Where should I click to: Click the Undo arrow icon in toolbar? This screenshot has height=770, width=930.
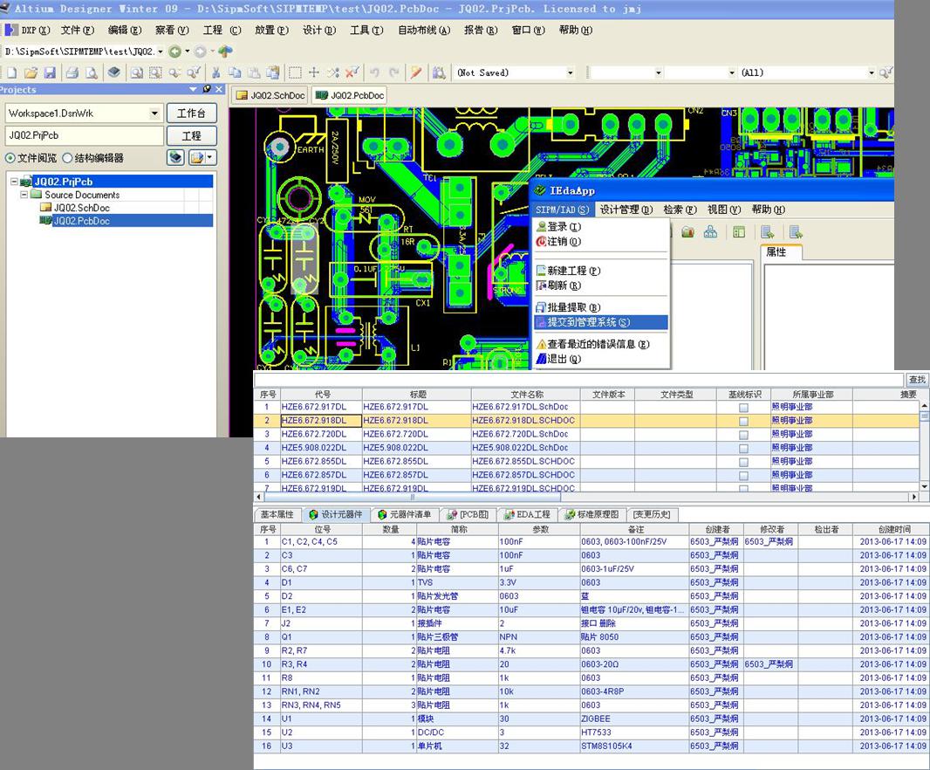click(374, 73)
